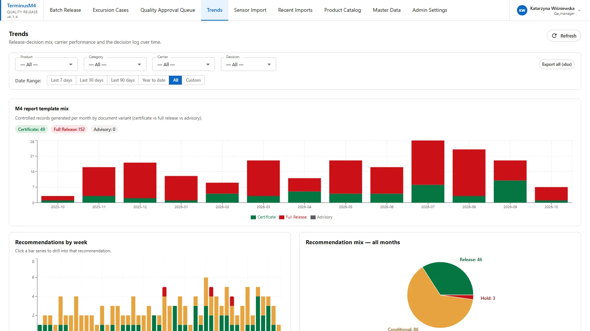Open the Product filter dropdown
Screen dimensions: 590x331
[x=46, y=64]
